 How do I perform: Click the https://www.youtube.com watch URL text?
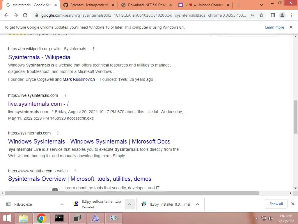point(38,171)
